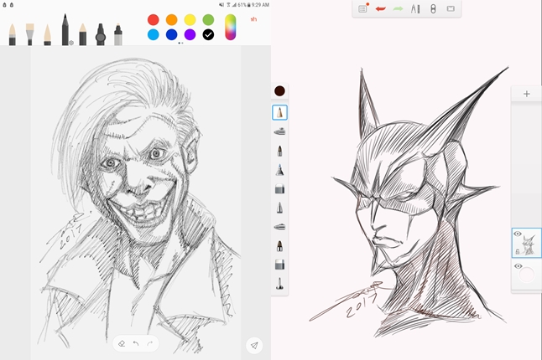Add a new layer with plus button
The height and width of the screenshot is (360, 542).
526,94
